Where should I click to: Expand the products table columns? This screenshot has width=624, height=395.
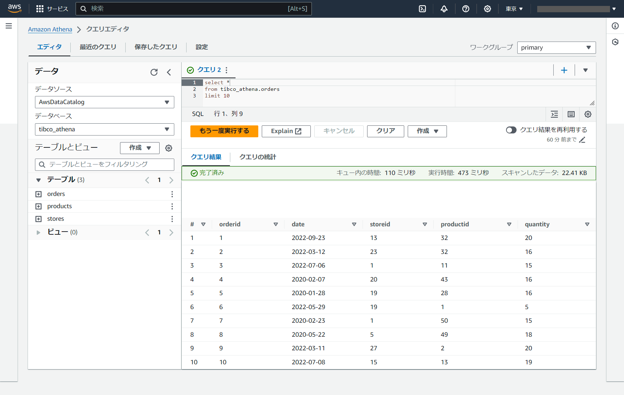pyautogui.click(x=38, y=206)
